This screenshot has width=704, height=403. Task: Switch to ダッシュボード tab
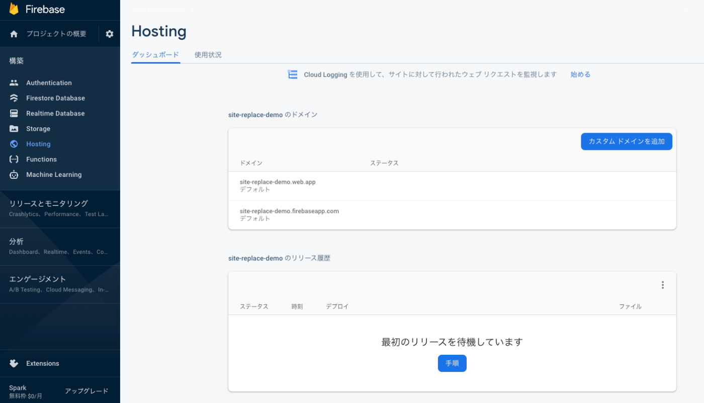pos(155,55)
